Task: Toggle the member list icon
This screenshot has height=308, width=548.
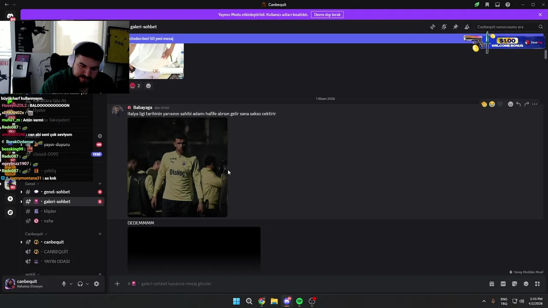Action: [x=467, y=27]
